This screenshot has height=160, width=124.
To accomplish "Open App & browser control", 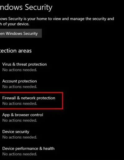I will (23, 115).
